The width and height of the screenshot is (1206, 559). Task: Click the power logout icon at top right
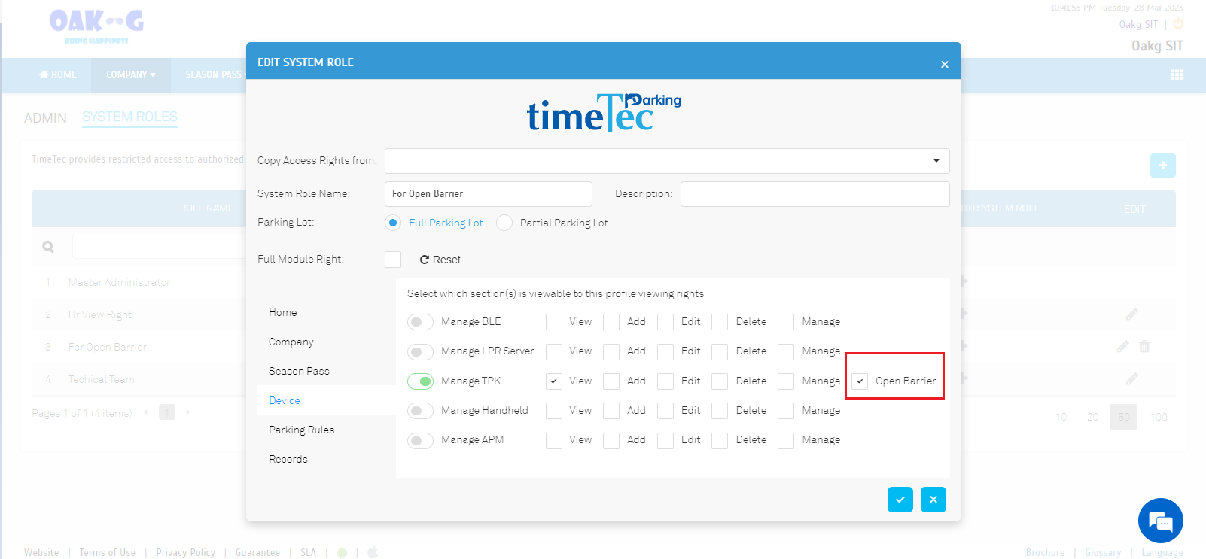(x=1178, y=24)
